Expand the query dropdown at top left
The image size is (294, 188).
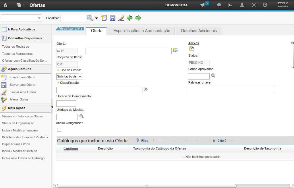[39, 18]
